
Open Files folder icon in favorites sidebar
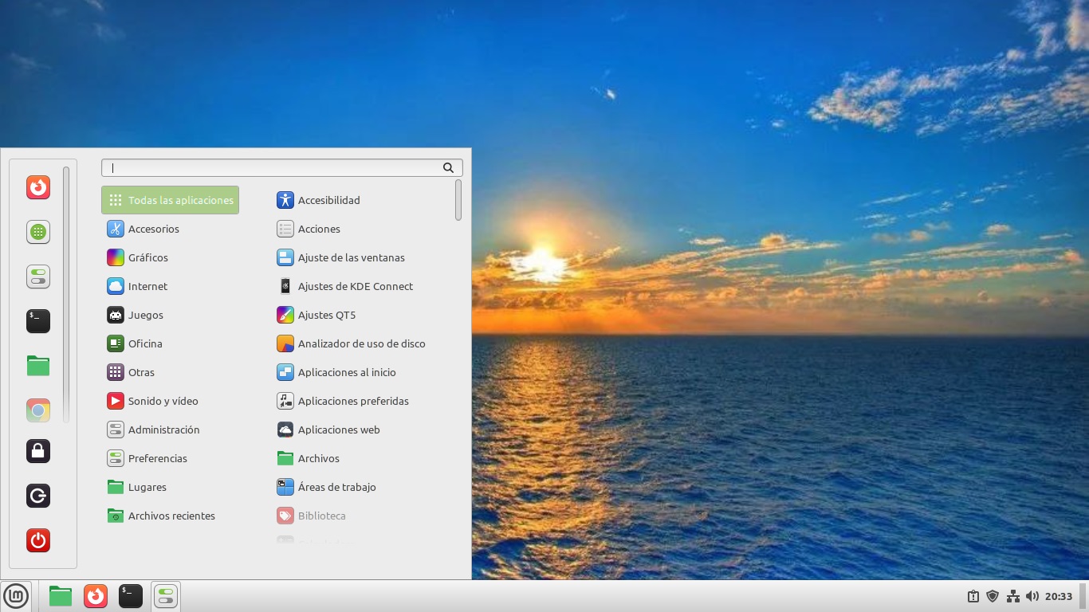coord(38,366)
